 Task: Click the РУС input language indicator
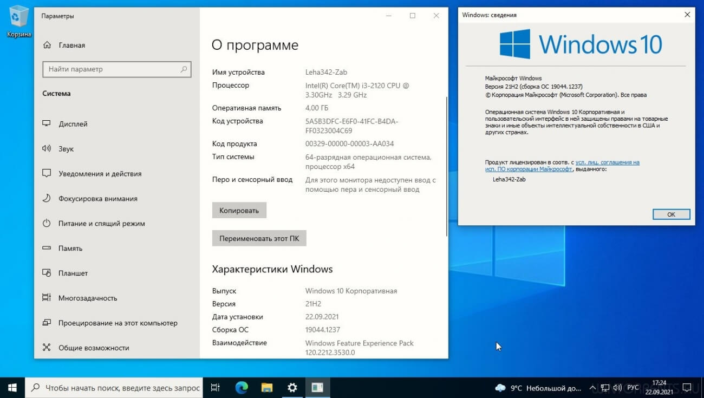pyautogui.click(x=633, y=388)
